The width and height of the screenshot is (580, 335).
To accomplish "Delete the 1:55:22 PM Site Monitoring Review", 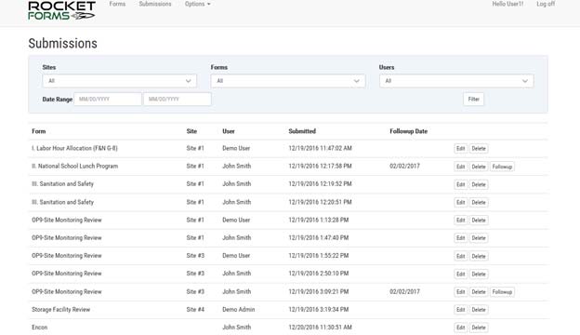I will (x=479, y=256).
